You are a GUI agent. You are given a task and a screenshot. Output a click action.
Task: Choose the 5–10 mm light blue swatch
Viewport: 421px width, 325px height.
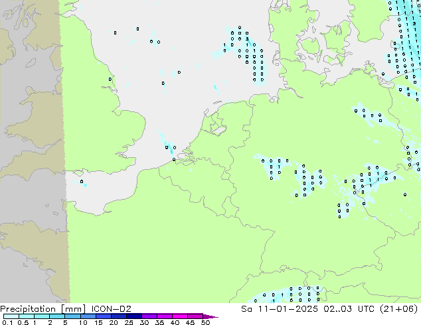tap(72, 316)
